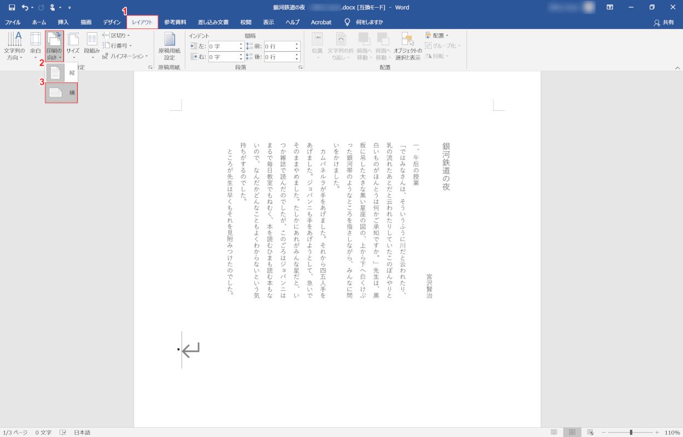
Task: Open オブジェクトの選択と表示 selection pane
Action: click(x=407, y=46)
